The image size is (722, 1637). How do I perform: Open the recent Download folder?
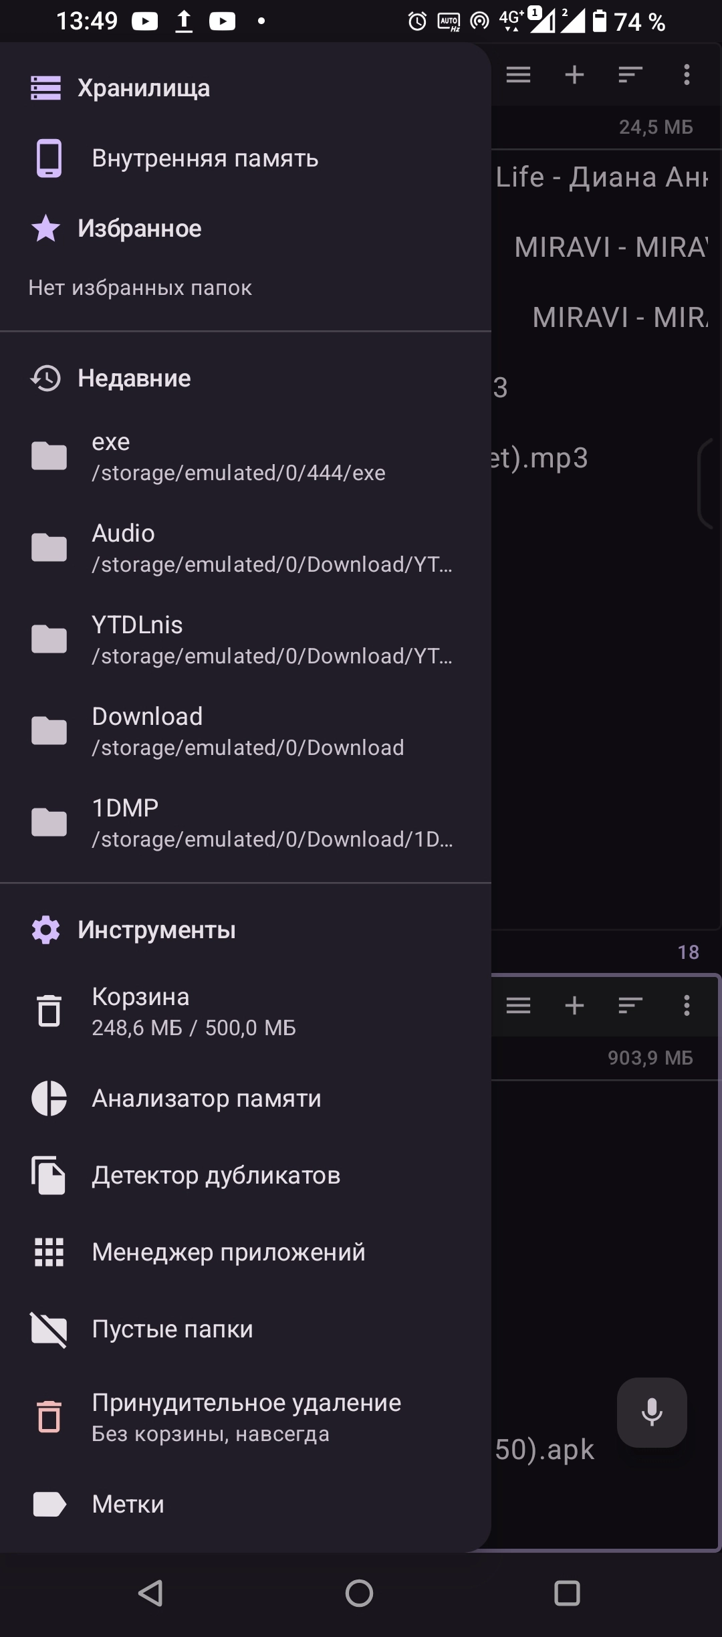tap(245, 731)
